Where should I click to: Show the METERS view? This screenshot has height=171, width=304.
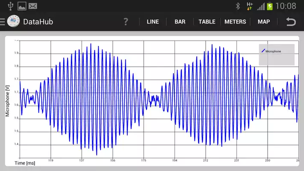235,22
